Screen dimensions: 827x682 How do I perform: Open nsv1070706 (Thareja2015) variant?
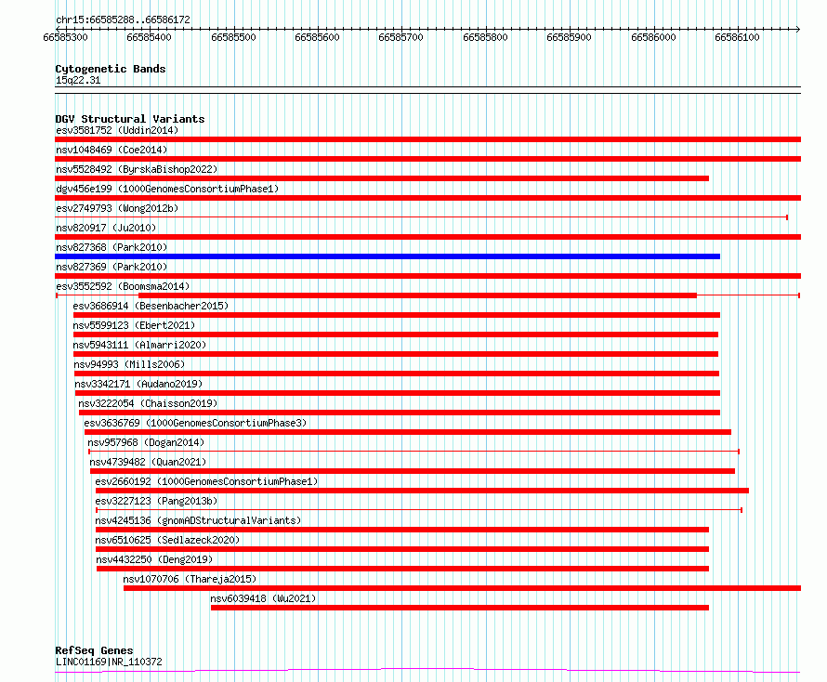(x=190, y=579)
